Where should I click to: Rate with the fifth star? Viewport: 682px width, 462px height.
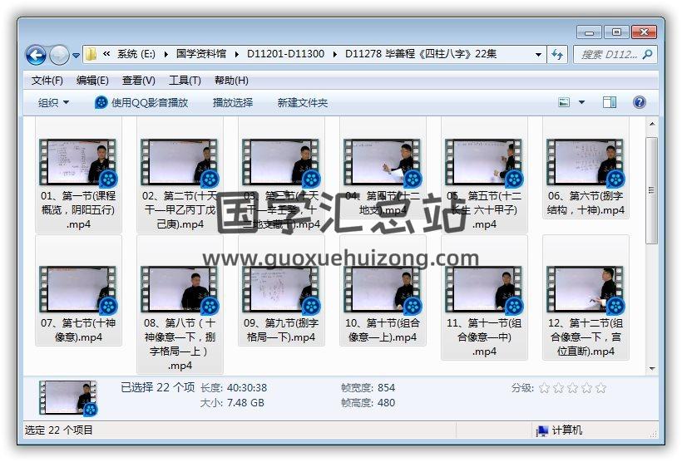(x=600, y=388)
